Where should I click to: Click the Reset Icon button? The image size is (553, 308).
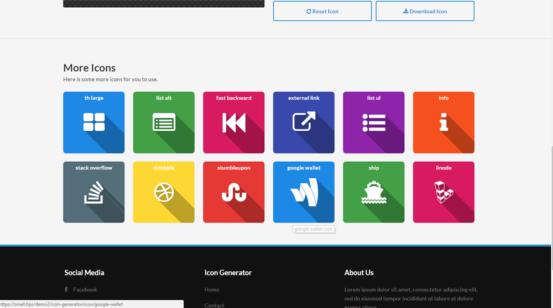tap(322, 11)
